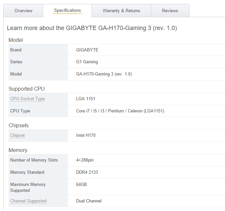
Task: Click the Channel Supported glossary link
Action: pyautogui.click(x=28, y=201)
